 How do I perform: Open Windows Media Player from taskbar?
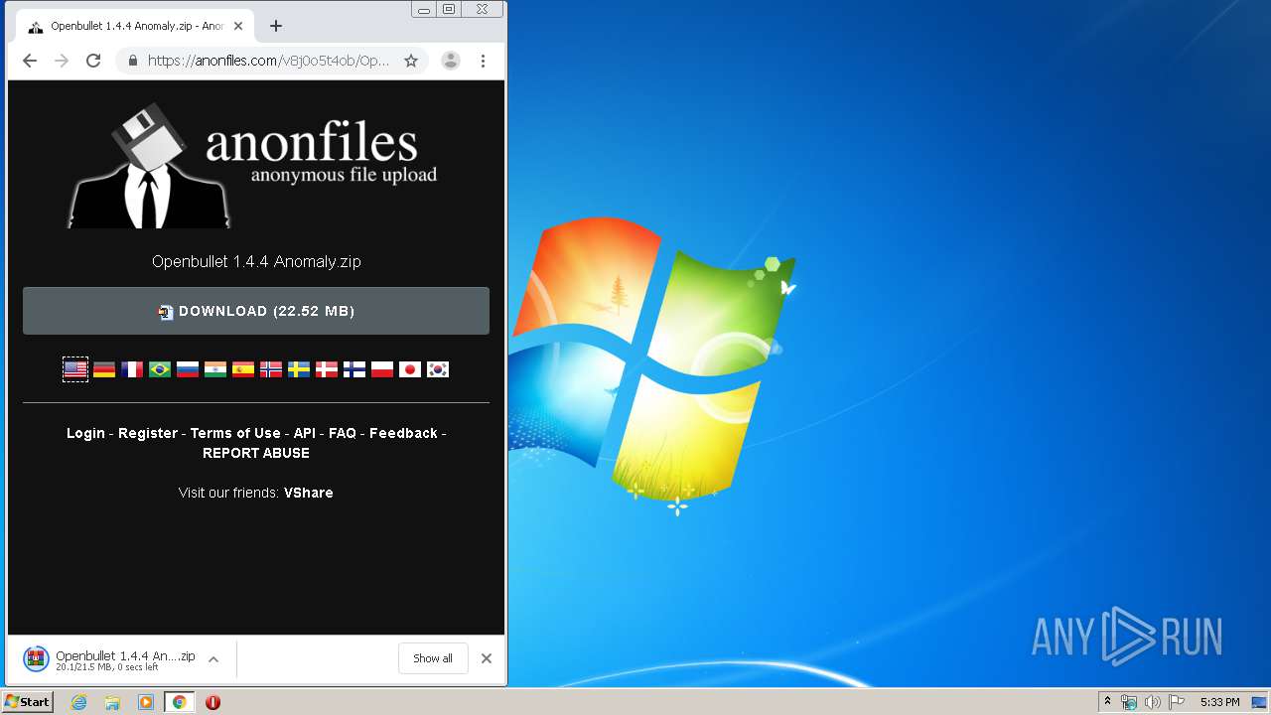[x=146, y=702]
